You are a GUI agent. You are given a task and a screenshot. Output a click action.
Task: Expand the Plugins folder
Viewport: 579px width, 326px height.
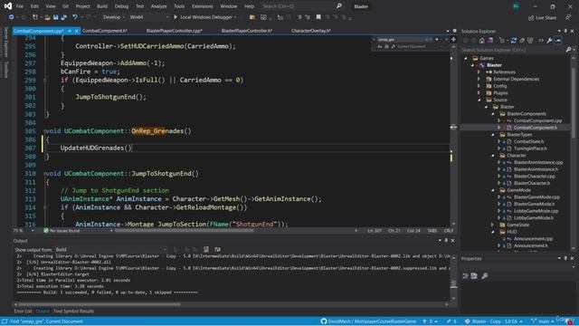pyautogui.click(x=479, y=92)
